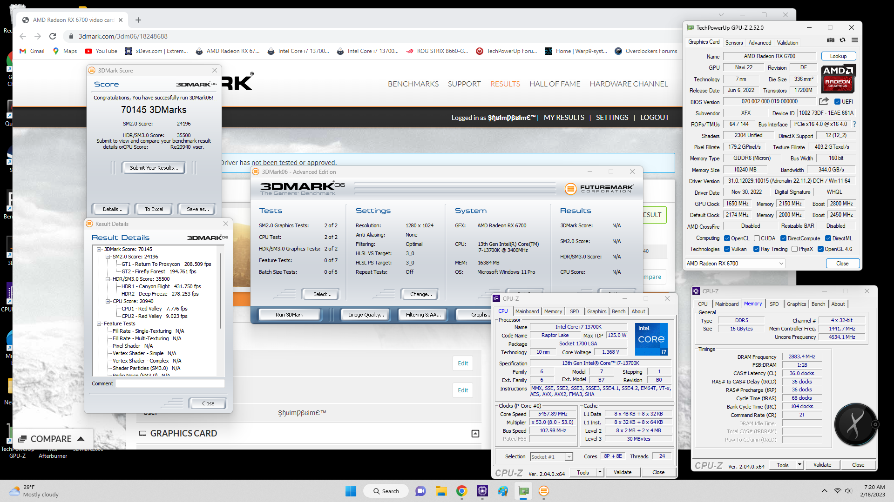The image size is (894, 502).
Task: Collapse the Feature Tests tree node
Action: point(99,324)
